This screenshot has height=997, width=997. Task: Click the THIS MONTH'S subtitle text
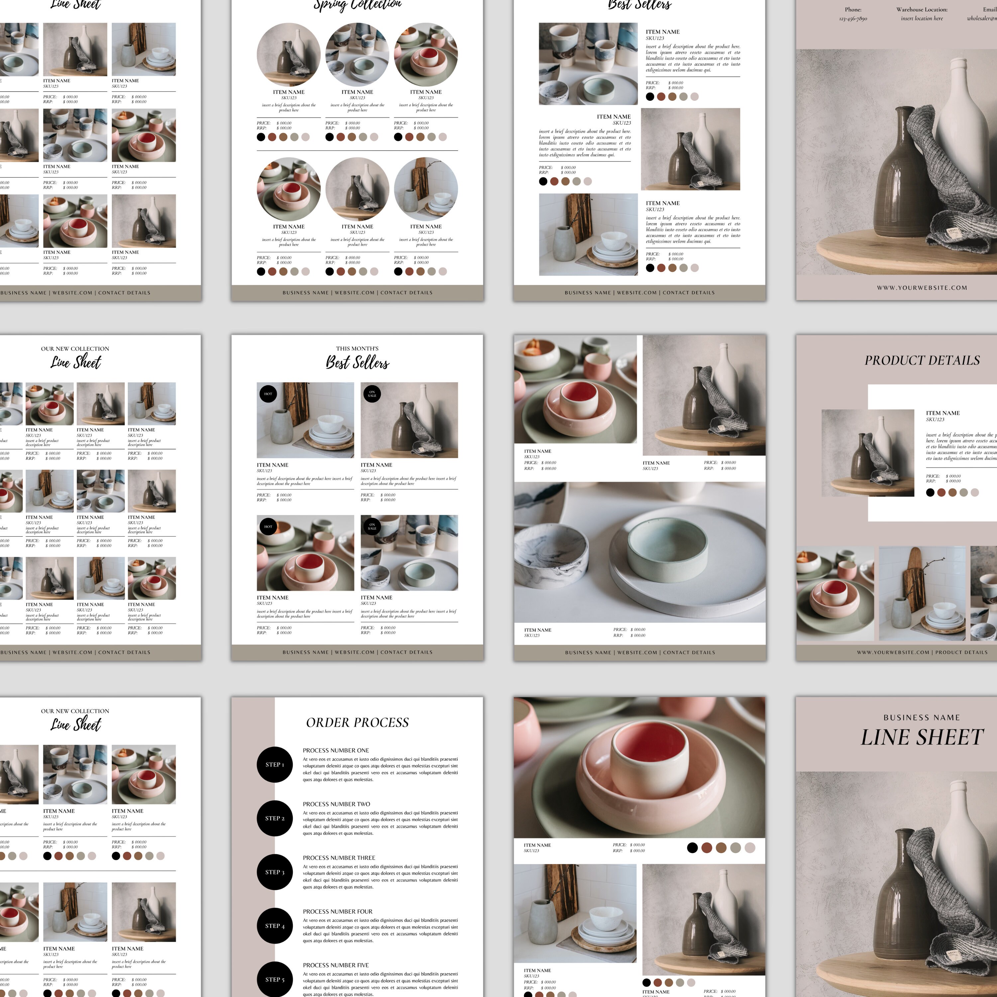point(357,348)
